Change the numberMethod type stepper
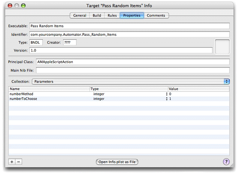Screen dimensions: 239x176 click(167, 94)
